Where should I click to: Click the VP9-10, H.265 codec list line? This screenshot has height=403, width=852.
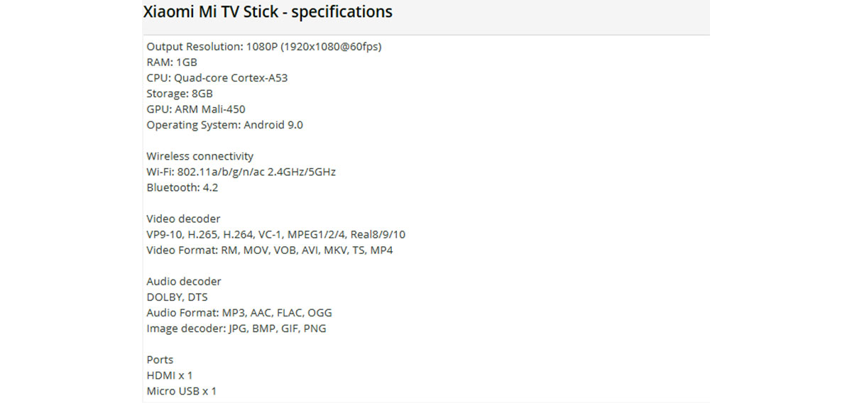[275, 234]
